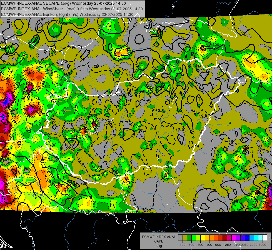Click the 5000 value under the color bar
Image resolution: width=272 pixels, height=250 pixels.
tap(263, 245)
